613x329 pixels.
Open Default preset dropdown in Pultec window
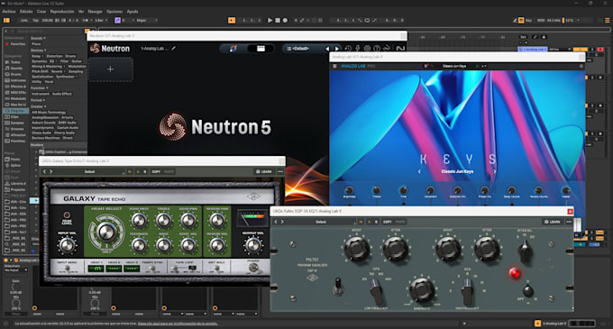point(321,222)
